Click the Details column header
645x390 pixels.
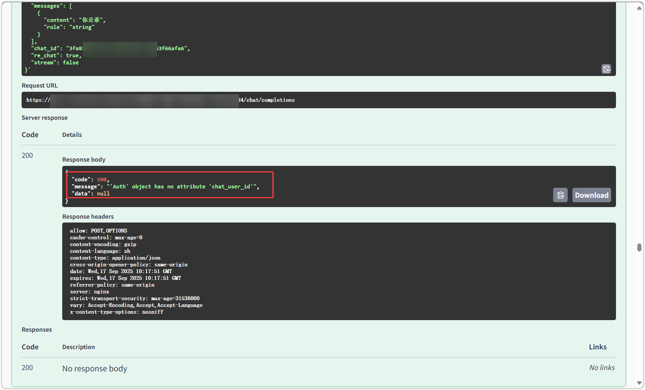[x=72, y=135]
